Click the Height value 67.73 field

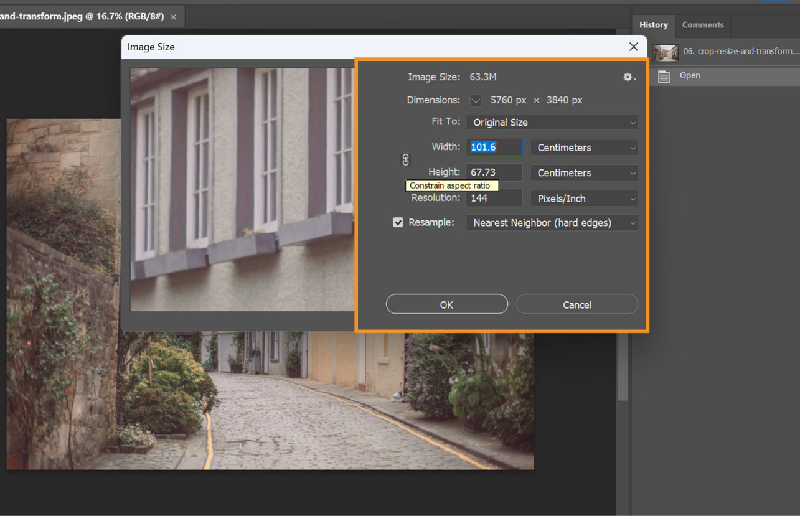click(494, 172)
